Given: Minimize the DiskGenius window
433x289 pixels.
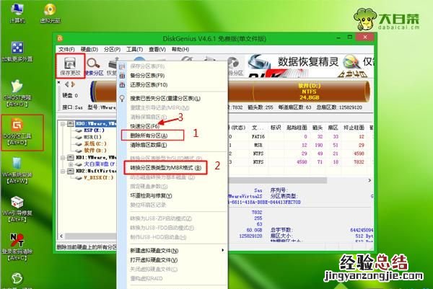Looking at the screenshot, I should coord(338,37).
